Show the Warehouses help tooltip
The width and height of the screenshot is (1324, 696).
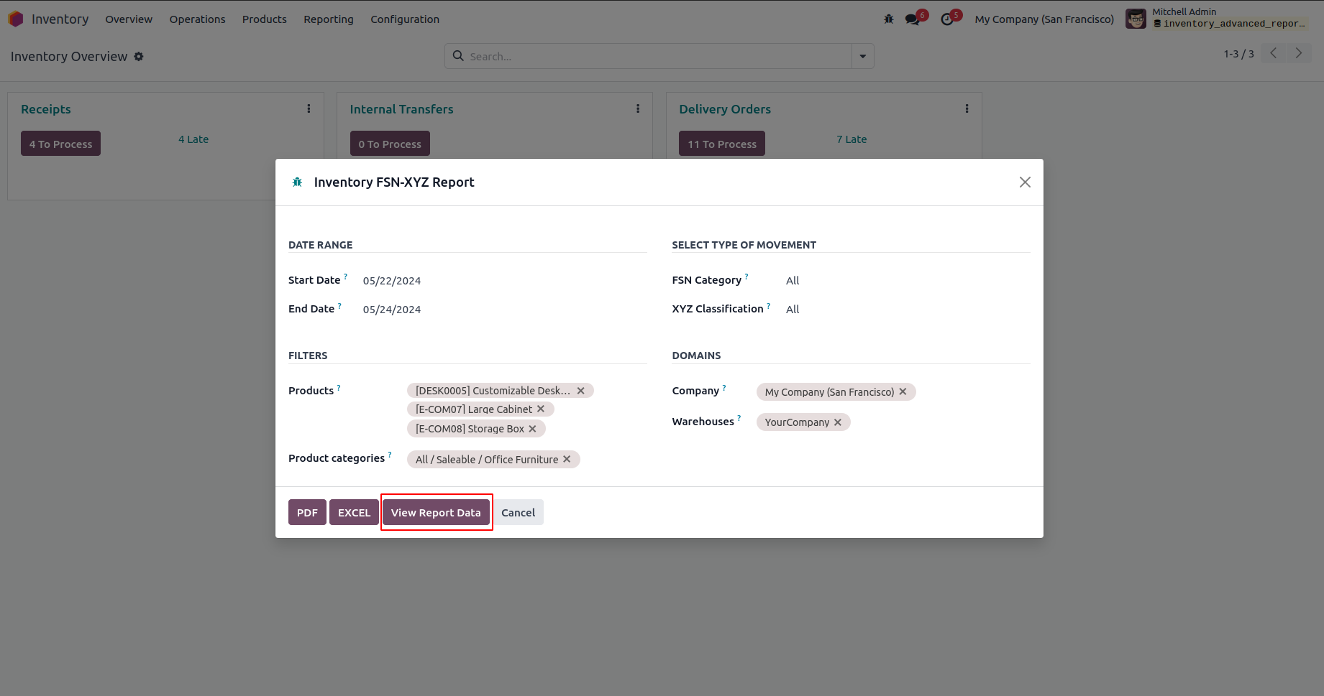tap(739, 418)
